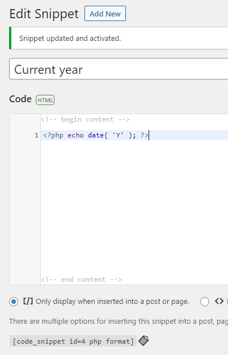Screen dimensions: 228x355
Task: Click the 'begin content' comment line
Action: 86,119
